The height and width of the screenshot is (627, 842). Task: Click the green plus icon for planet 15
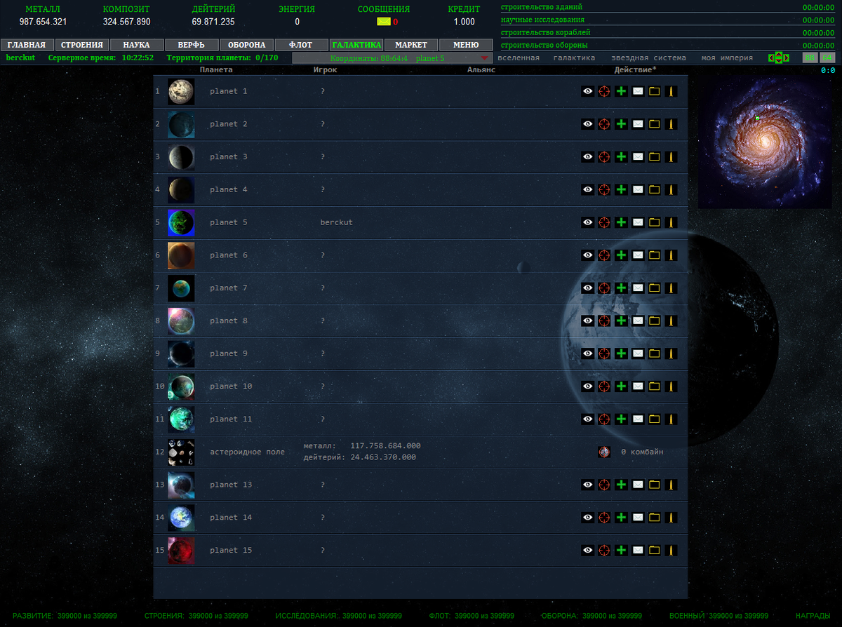tap(621, 551)
